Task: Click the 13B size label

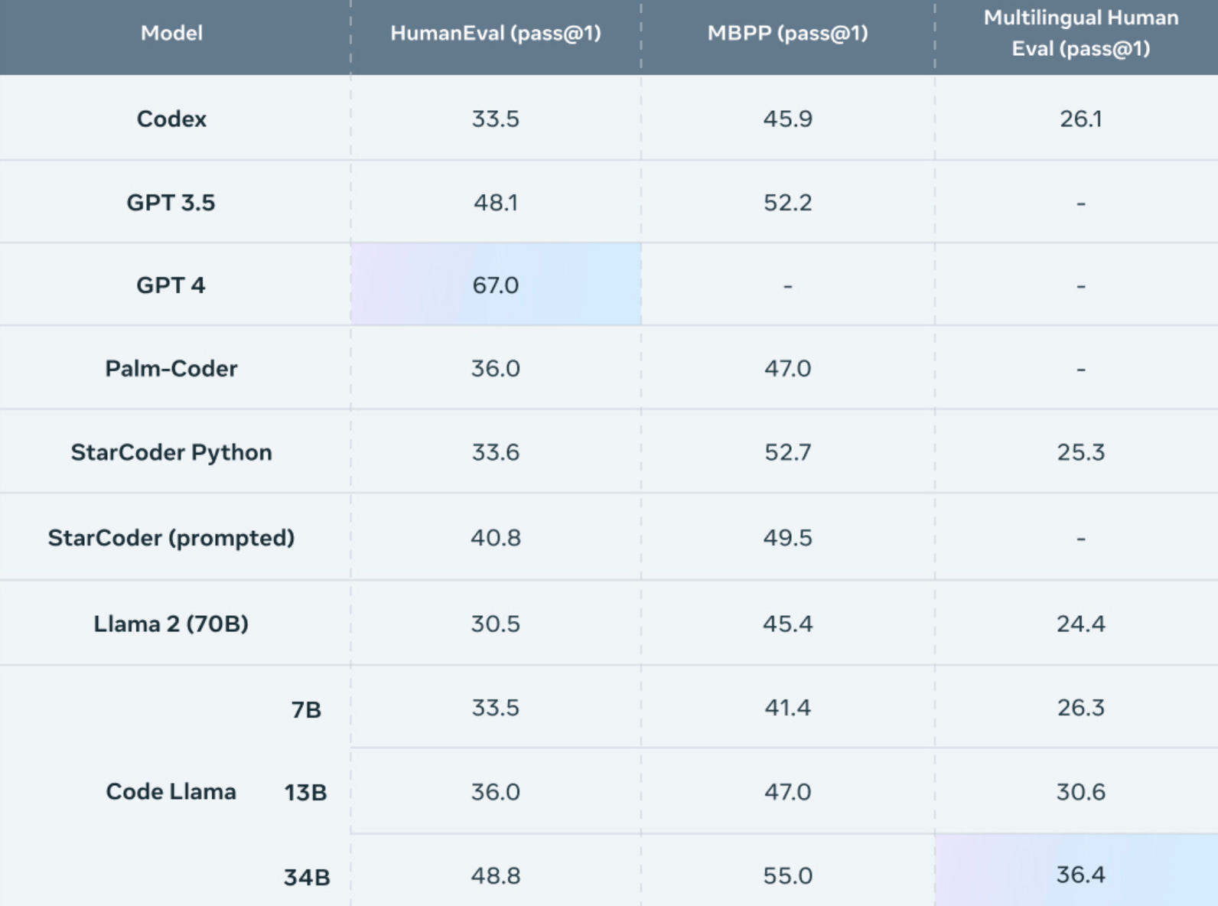Action: click(x=305, y=792)
